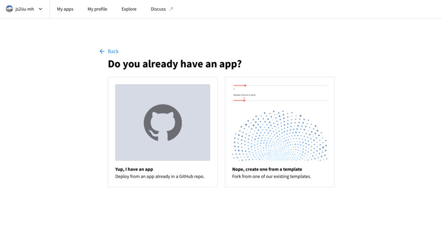Open the My profile page
This screenshot has width=442, height=231.
tap(97, 9)
